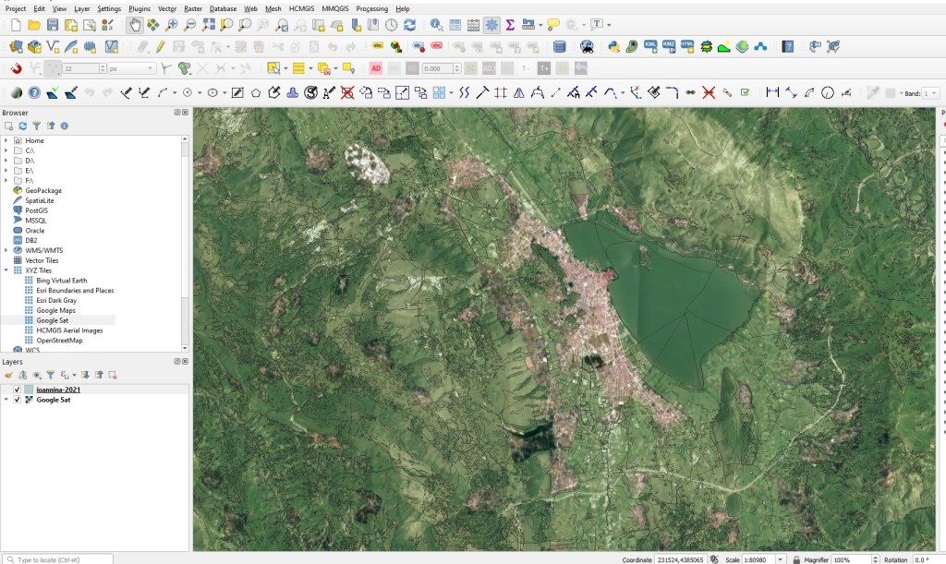
Task: Select OpenStreetMap in XYZ Tiles
Action: tap(59, 341)
